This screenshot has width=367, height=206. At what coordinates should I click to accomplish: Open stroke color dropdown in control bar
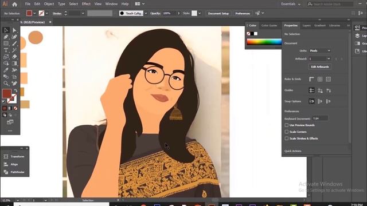tap(47, 13)
